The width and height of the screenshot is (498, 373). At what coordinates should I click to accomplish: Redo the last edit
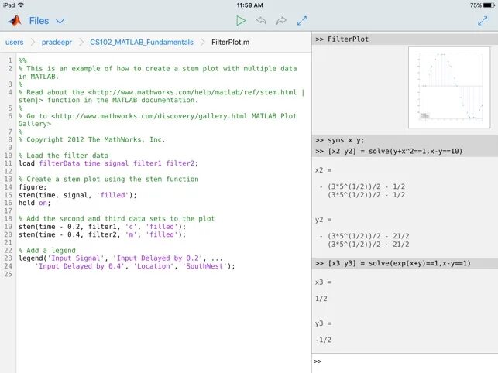coord(281,21)
